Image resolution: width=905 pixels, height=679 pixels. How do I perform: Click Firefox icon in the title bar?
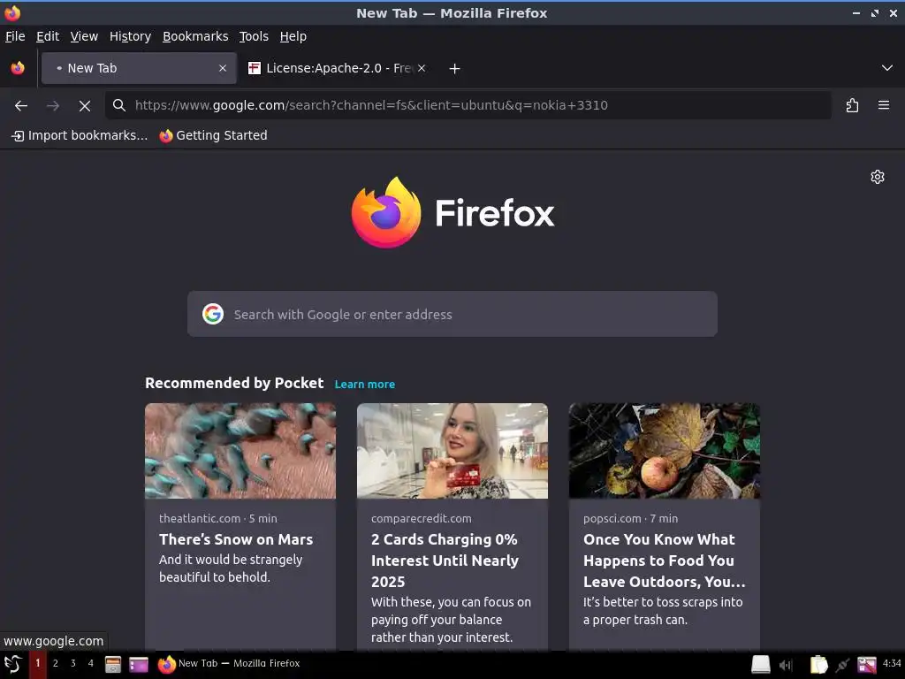(12, 12)
